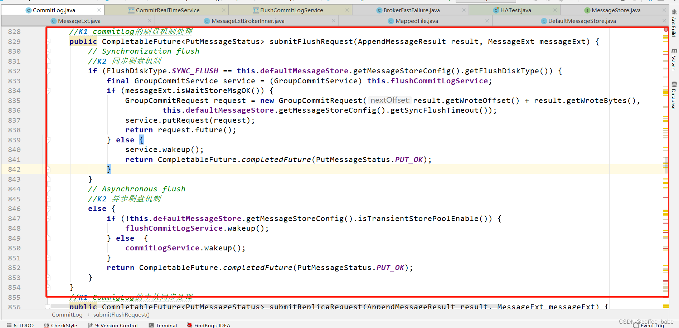Open the Event Log panel

coord(649,325)
